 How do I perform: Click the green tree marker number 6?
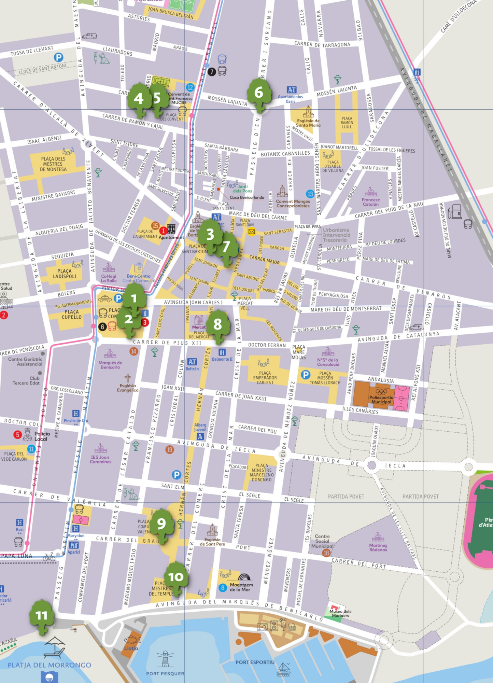pyautogui.click(x=259, y=93)
